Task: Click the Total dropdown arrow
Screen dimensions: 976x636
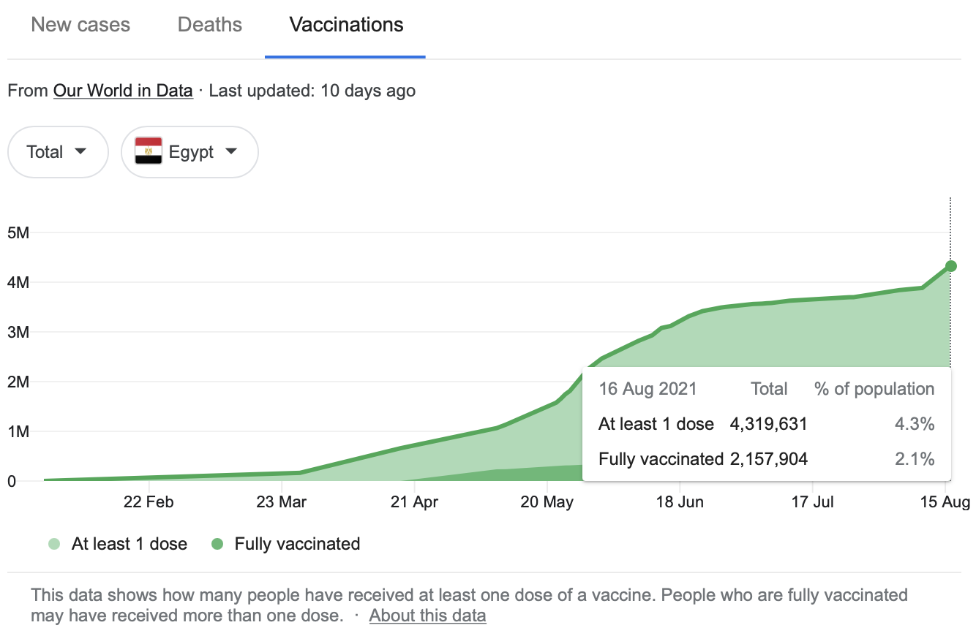Action: pyautogui.click(x=80, y=152)
